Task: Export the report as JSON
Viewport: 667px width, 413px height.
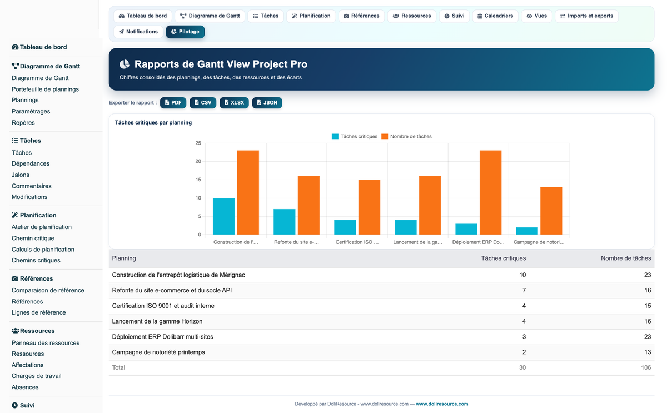Action: tap(267, 103)
